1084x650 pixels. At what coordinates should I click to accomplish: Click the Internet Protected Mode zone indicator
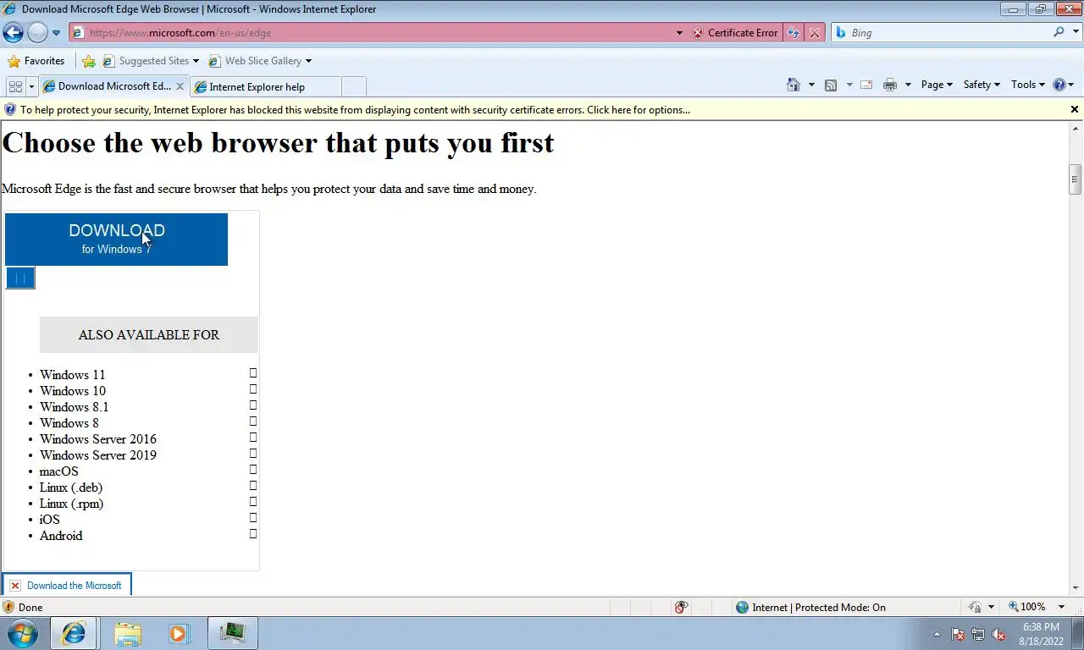[810, 607]
